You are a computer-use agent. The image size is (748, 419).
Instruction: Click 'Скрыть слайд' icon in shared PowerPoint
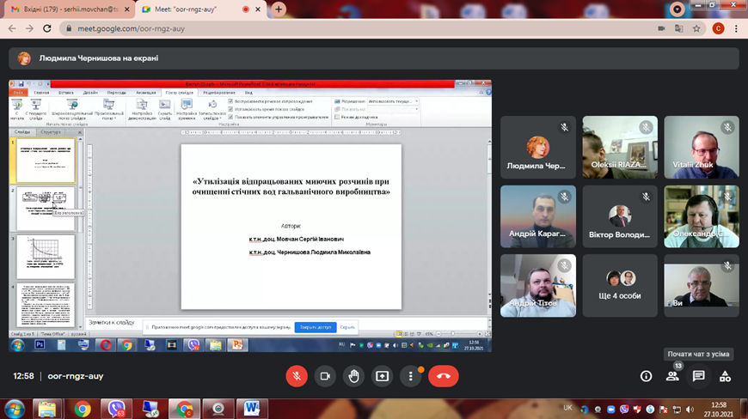pyautogui.click(x=164, y=110)
